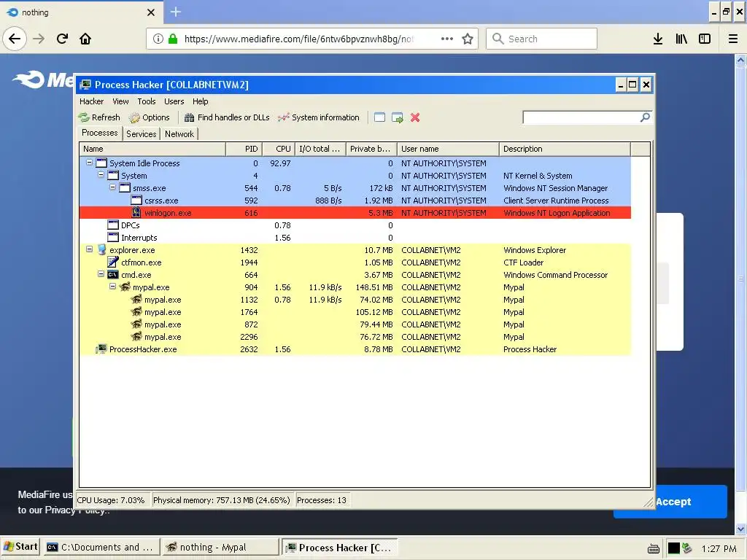Open the browser Downloads icon

click(x=658, y=39)
